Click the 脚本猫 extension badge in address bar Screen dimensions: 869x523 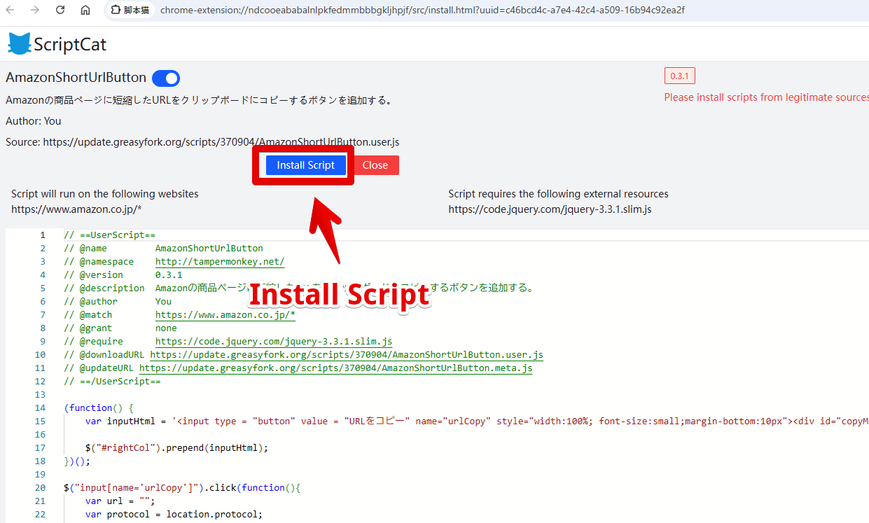[129, 10]
